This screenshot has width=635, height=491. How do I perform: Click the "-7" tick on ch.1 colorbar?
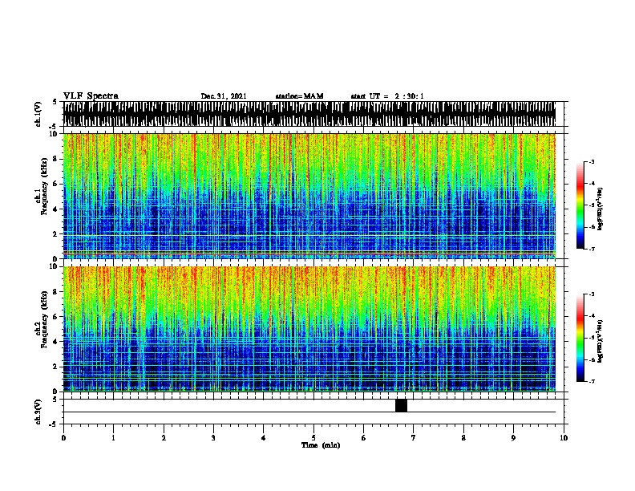tap(592, 249)
